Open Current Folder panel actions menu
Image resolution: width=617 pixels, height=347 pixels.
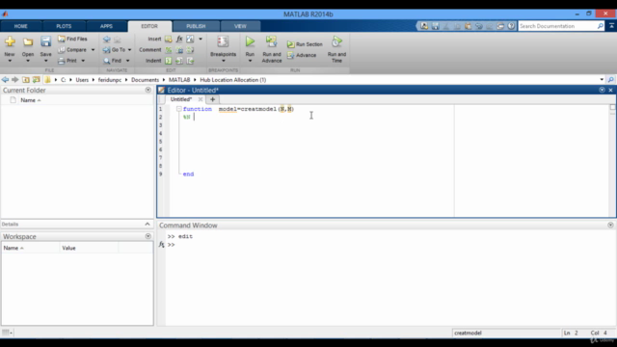coord(148,90)
